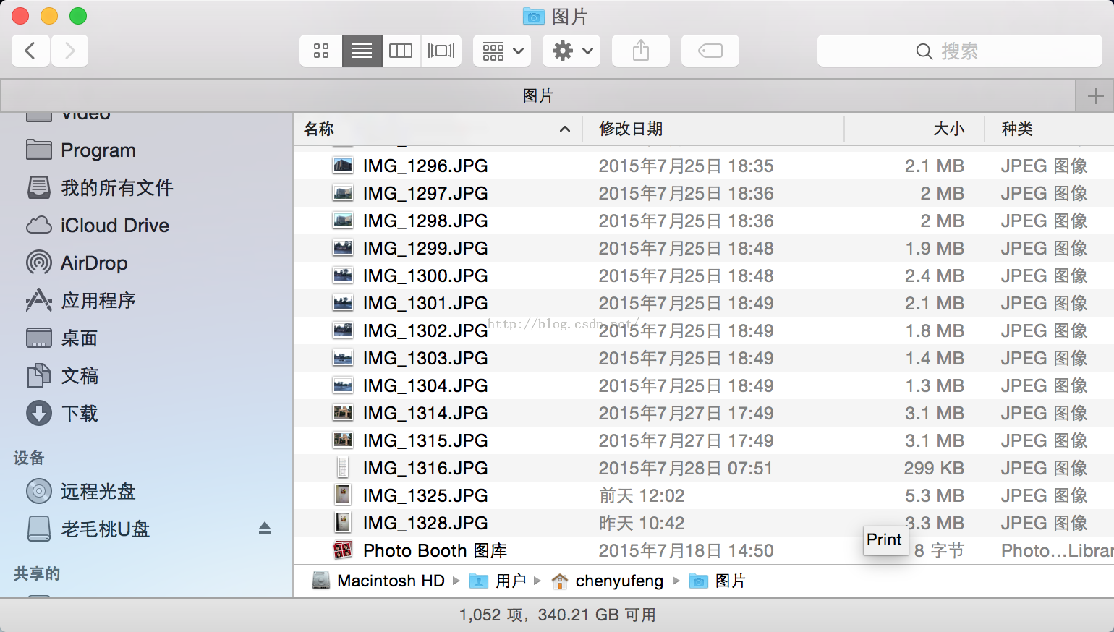Screen dimensions: 1114x632
Task: Open the gear action menu
Action: tap(571, 51)
